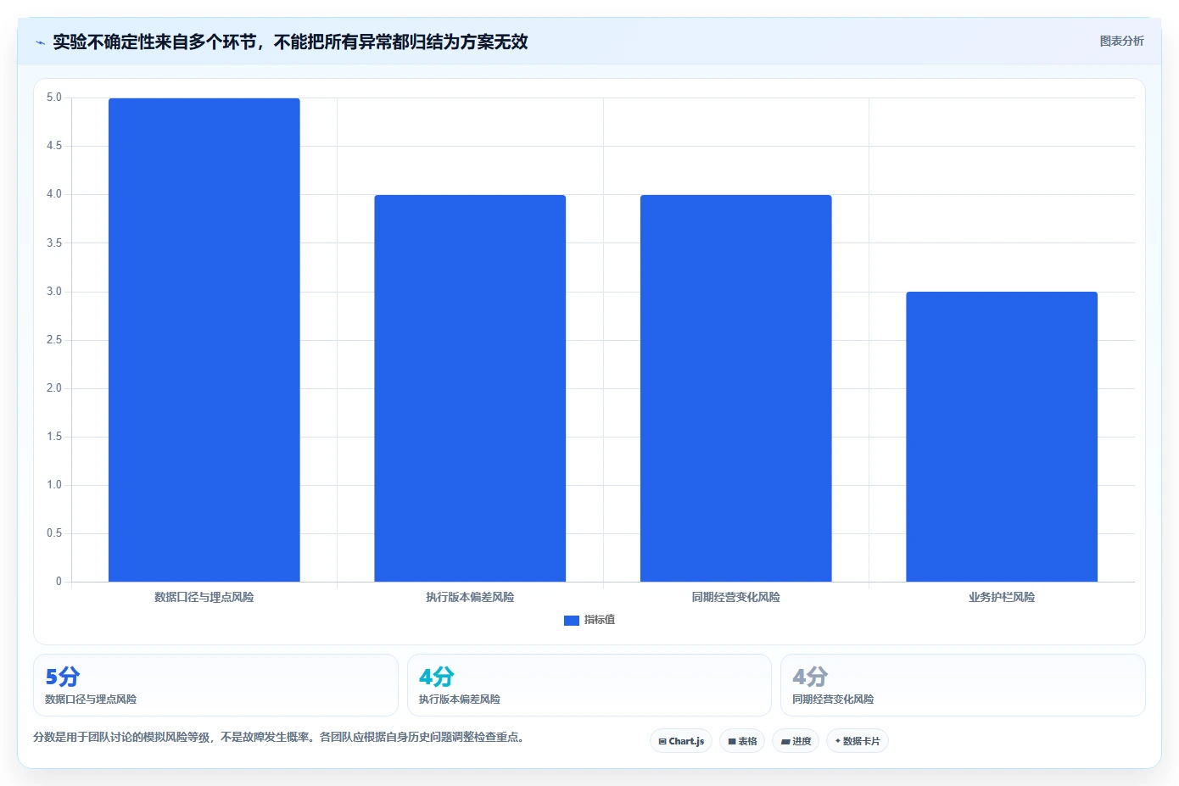This screenshot has width=1179, height=786.
Task: Click the icon in the Chart.js tag
Action: (662, 741)
